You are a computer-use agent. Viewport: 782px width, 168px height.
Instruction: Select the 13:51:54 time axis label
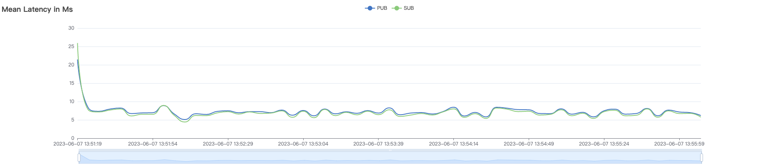[153, 144]
